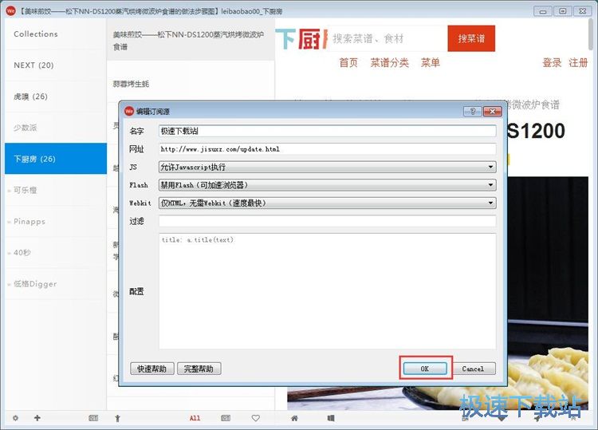Open 首页 on the web page
The height and width of the screenshot is (430, 598).
coord(348,62)
